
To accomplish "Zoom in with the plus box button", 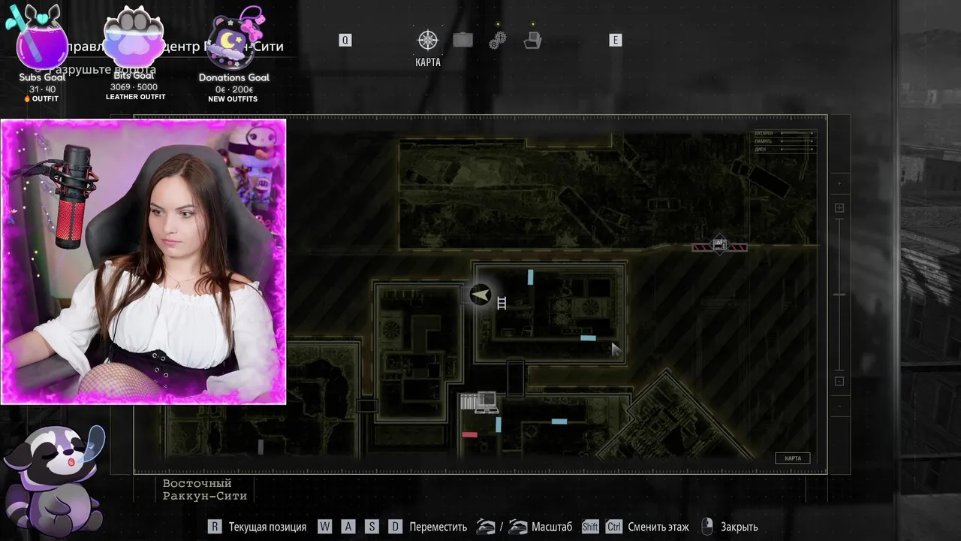I will point(839,208).
